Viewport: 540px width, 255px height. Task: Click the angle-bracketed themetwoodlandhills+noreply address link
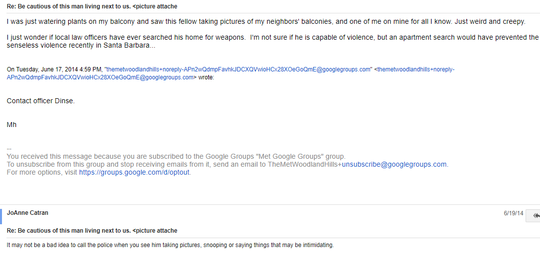click(x=231, y=73)
